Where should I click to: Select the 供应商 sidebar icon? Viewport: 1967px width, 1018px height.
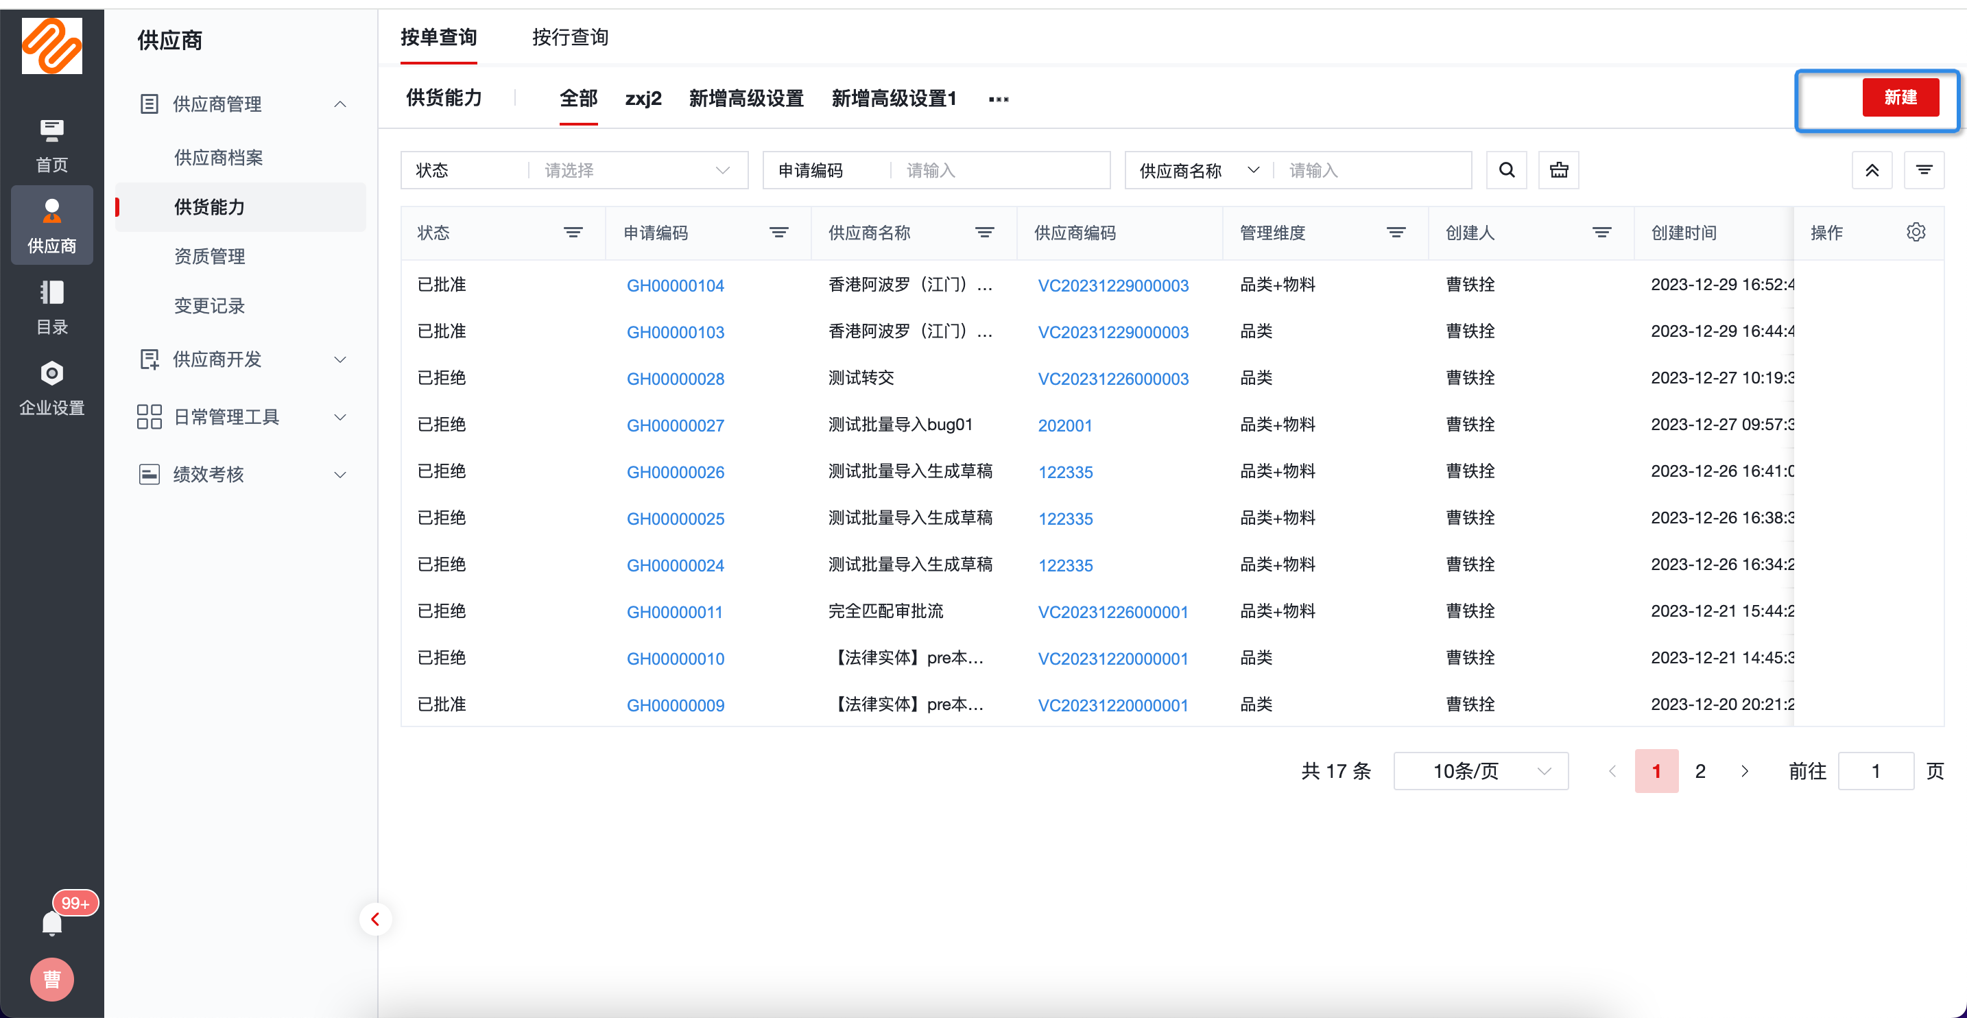pos(52,225)
